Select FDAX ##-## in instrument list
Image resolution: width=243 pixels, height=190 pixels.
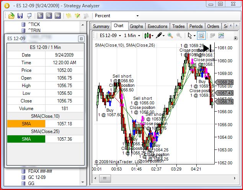pyautogui.click(x=40, y=171)
